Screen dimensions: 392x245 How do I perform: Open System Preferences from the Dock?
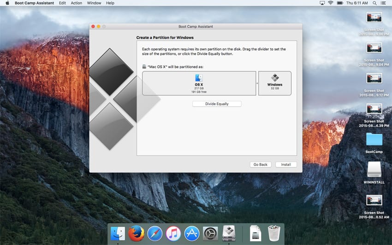pyautogui.click(x=210, y=233)
